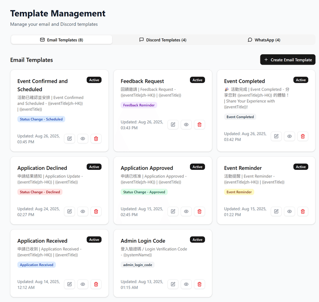The width and height of the screenshot is (319, 302).
Task: Delete the Application Declined template
Action: click(96, 211)
